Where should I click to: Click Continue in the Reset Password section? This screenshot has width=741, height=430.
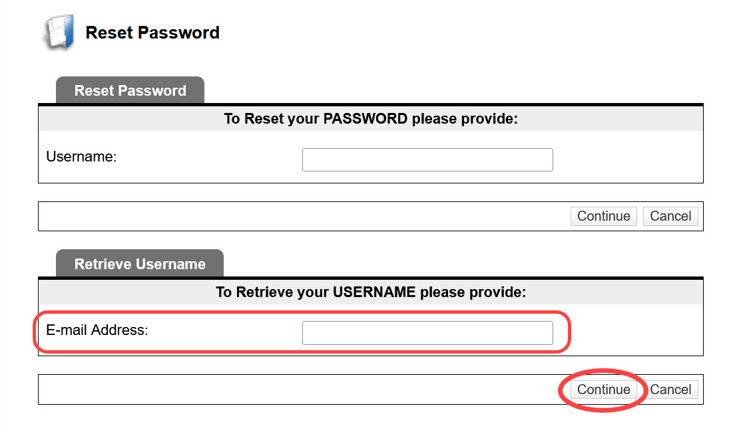pyautogui.click(x=603, y=216)
